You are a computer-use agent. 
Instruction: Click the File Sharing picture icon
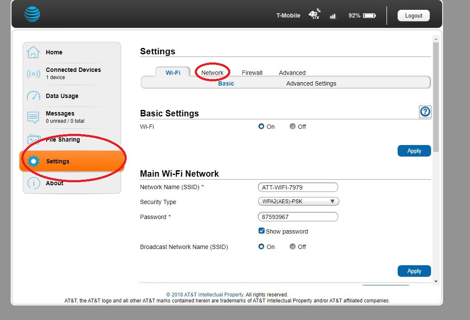(33, 139)
